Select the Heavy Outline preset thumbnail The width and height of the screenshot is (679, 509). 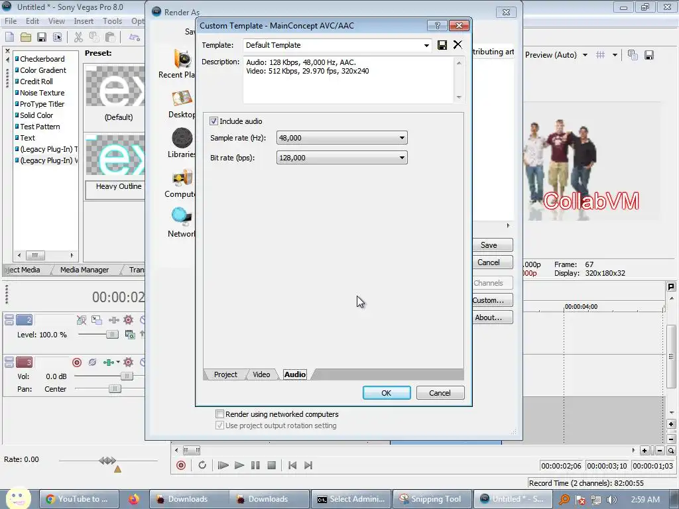pos(115,156)
